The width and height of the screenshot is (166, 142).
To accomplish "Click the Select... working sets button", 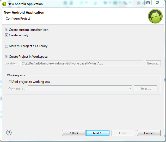I will [x=146, y=88].
